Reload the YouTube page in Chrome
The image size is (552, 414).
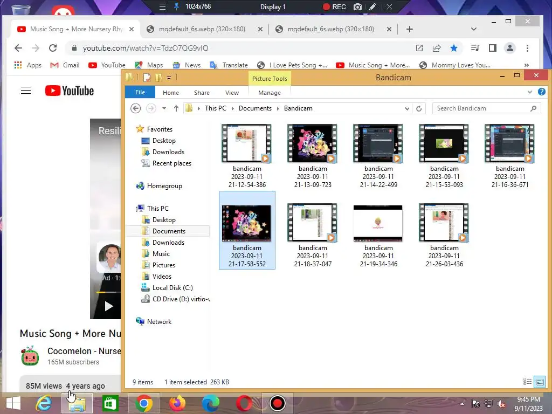53,48
